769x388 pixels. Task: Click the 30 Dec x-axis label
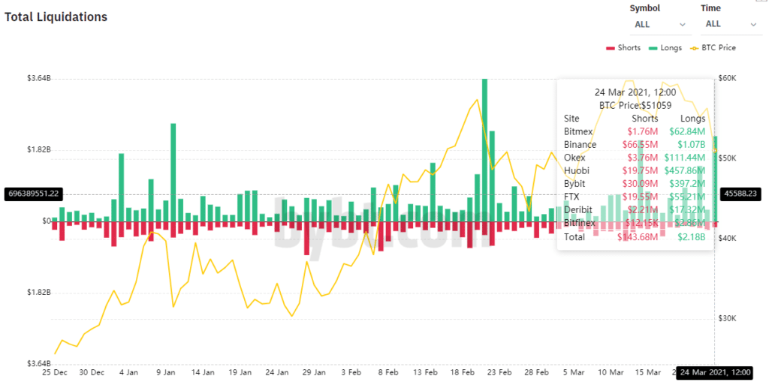(92, 372)
